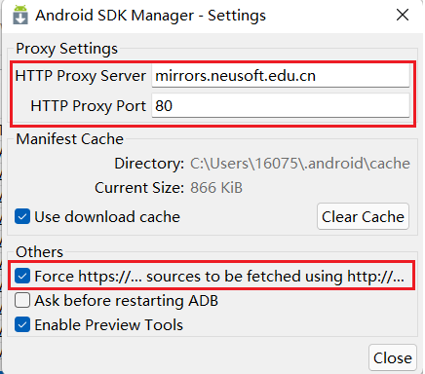
Task: Click the Close button at the bottom
Action: [x=393, y=357]
